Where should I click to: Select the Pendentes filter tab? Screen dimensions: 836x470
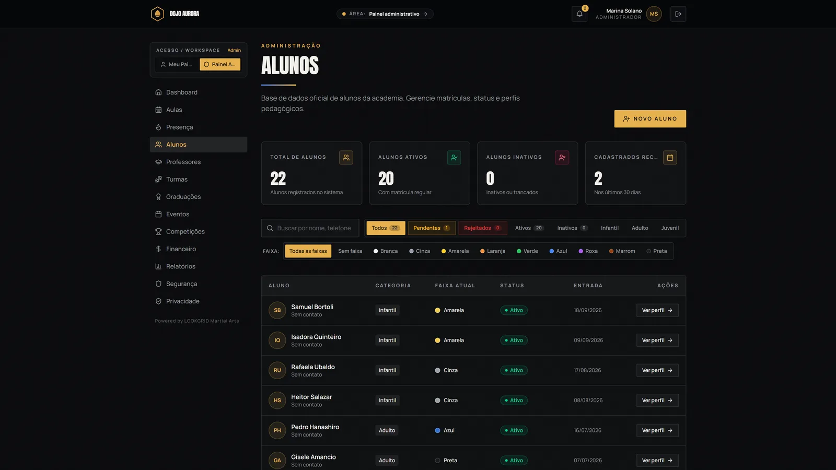432,228
